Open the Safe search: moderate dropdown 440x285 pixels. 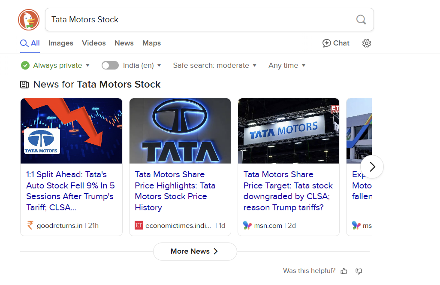point(214,66)
